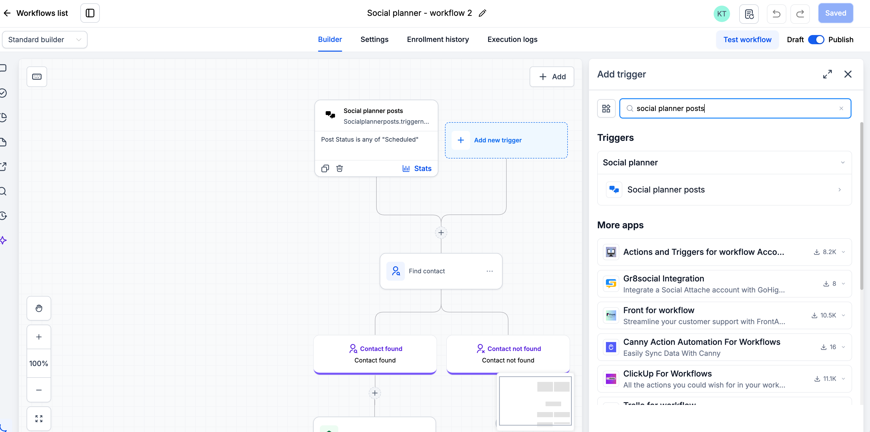The height and width of the screenshot is (432, 870).
Task: Open the KT user avatar
Action: tap(721, 14)
